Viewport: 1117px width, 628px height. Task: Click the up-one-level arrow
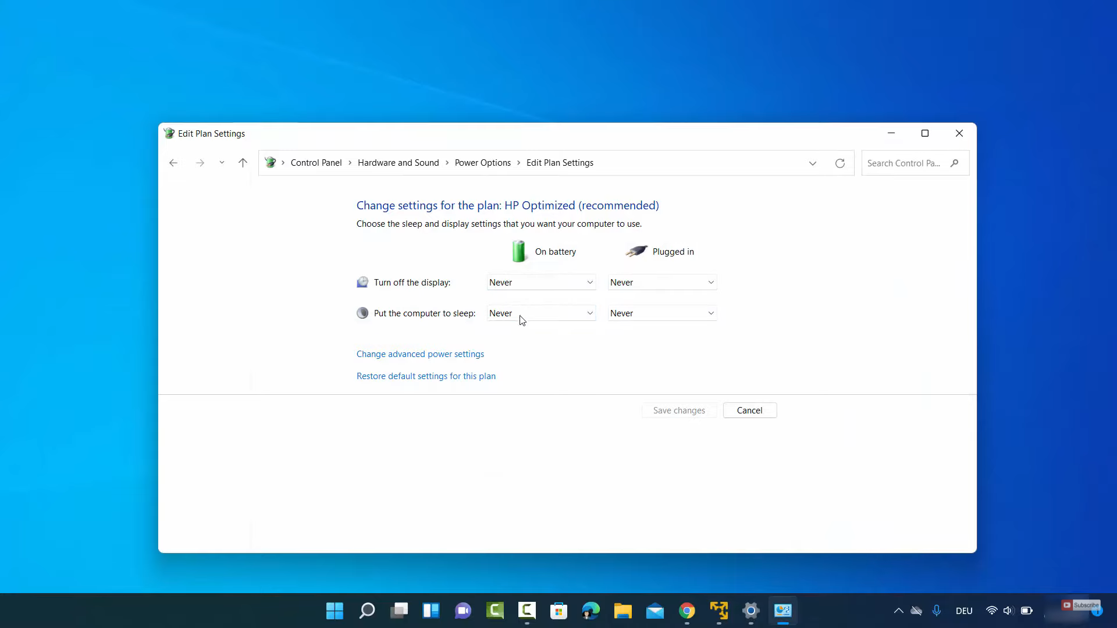click(x=243, y=163)
